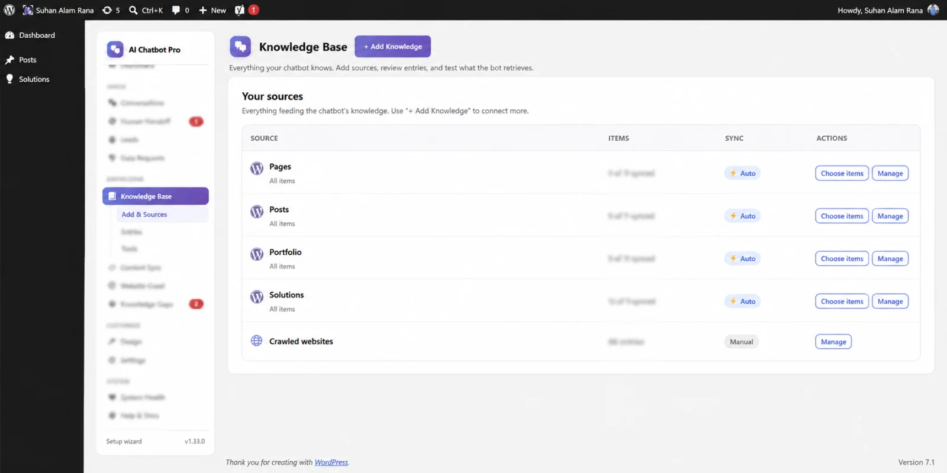Click the Posts pin icon in WordPress menu
This screenshot has width=947, height=473.
[9, 60]
